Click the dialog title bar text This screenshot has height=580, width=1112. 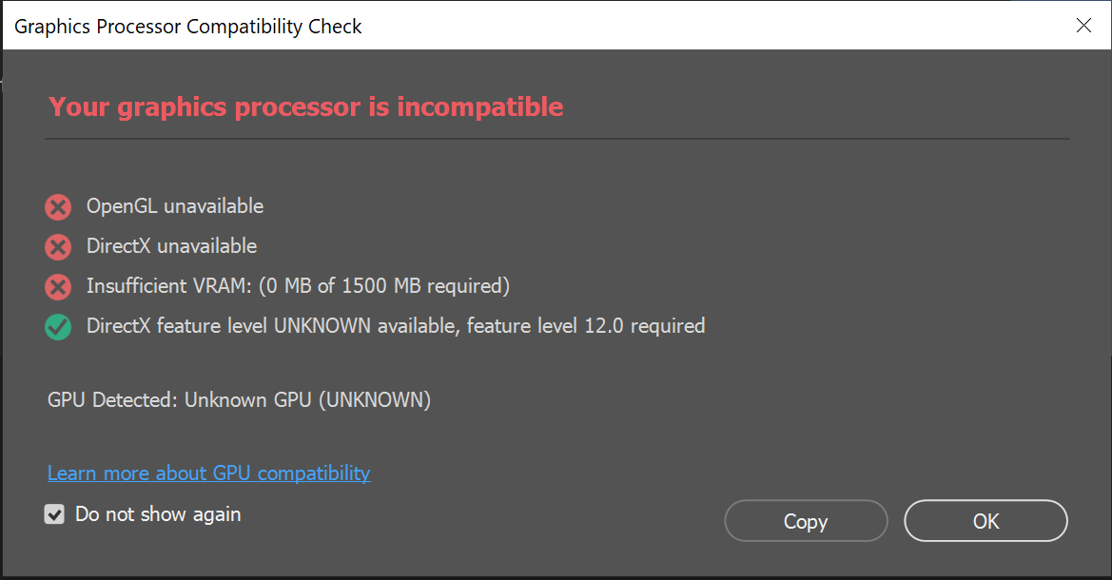coord(188,27)
